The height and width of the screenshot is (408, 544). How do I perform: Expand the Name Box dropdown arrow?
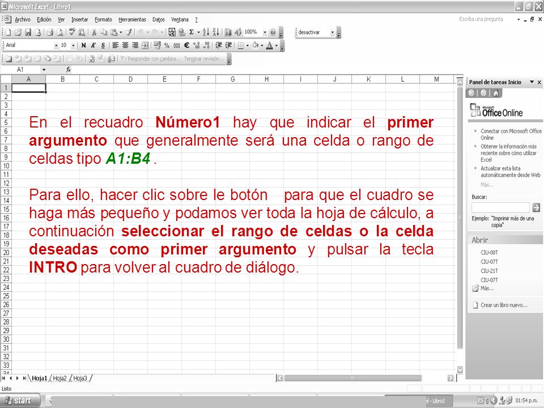[44, 70]
